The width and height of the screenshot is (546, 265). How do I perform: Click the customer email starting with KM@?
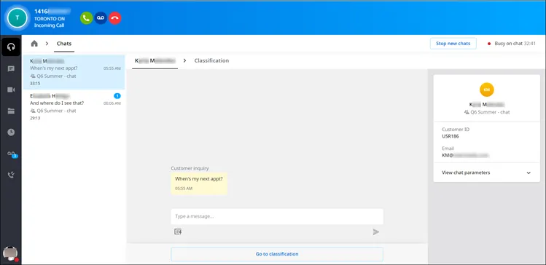[465, 156]
